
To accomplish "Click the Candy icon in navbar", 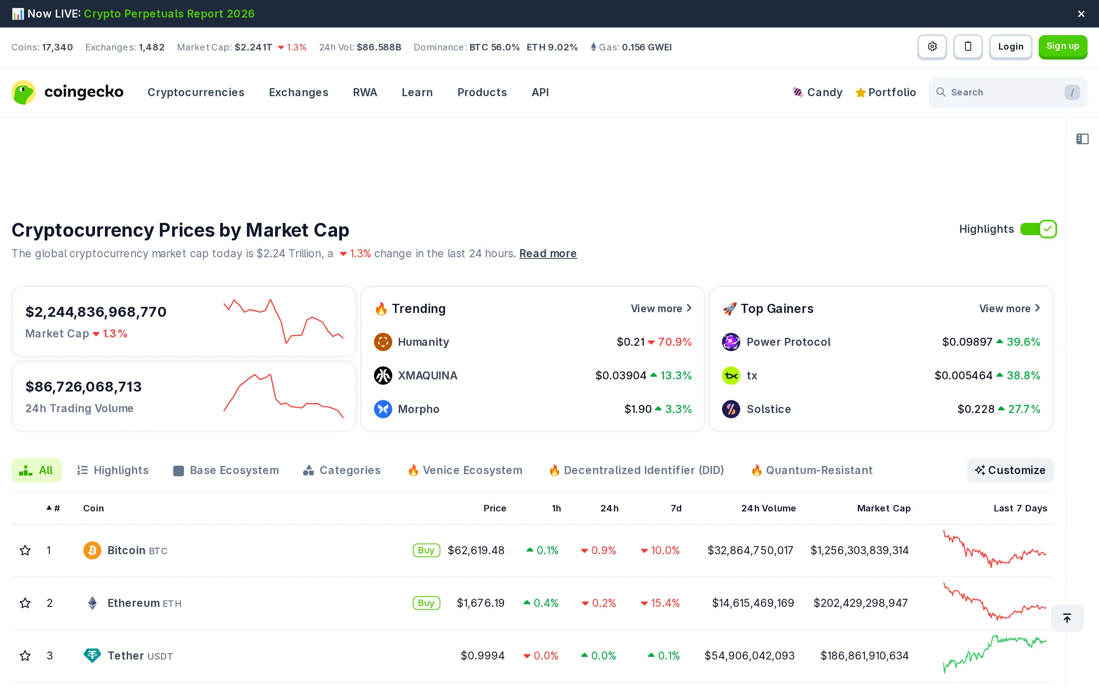I will pyautogui.click(x=798, y=92).
